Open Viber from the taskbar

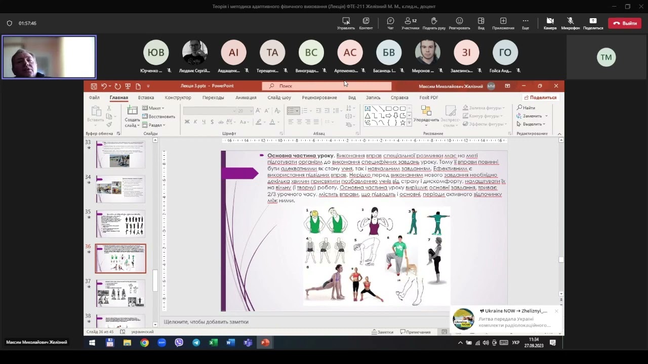point(179,343)
